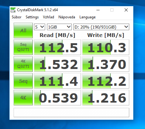Open the Language menu
Viewport: 145px width, 129px height.
[87, 17]
